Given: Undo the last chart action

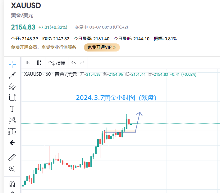Looking at the screenshot, I should click(x=74, y=63).
